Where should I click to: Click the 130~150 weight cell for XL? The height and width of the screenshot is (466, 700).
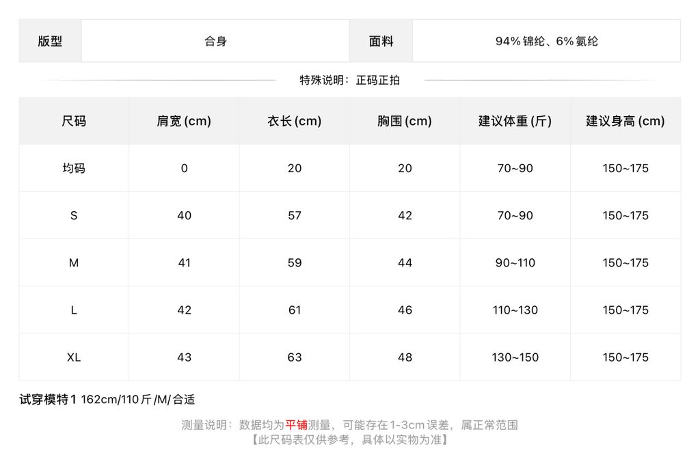[515, 357]
